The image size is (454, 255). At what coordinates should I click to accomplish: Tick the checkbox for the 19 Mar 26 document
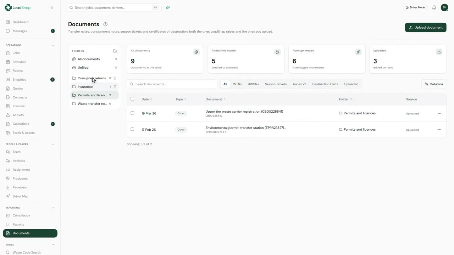[x=132, y=113]
